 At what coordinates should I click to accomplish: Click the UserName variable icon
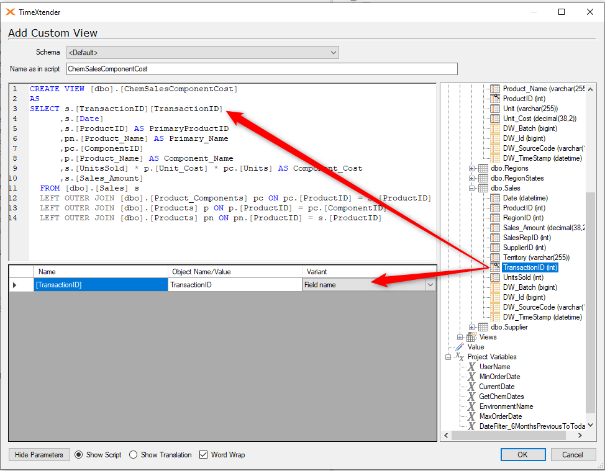click(x=471, y=367)
